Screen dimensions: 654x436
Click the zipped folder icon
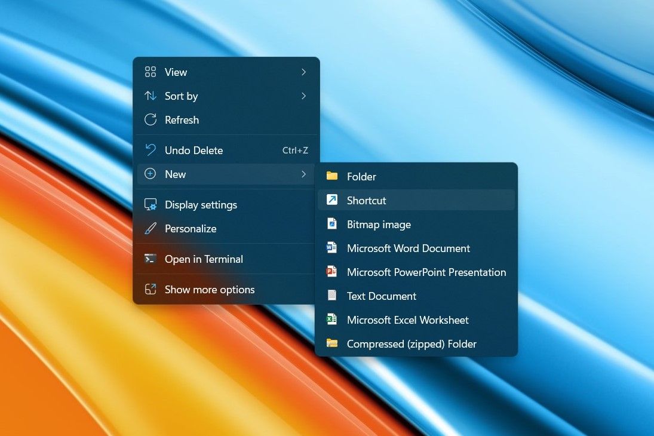point(332,343)
